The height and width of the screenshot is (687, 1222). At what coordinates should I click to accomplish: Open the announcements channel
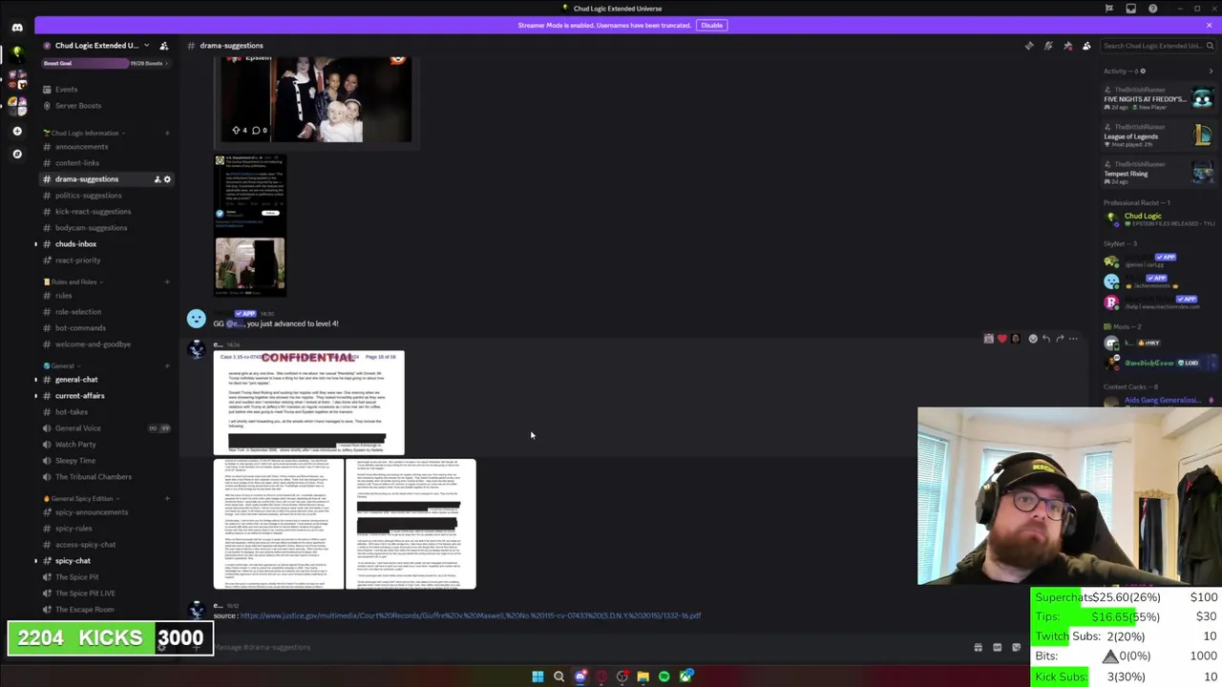[105, 147]
